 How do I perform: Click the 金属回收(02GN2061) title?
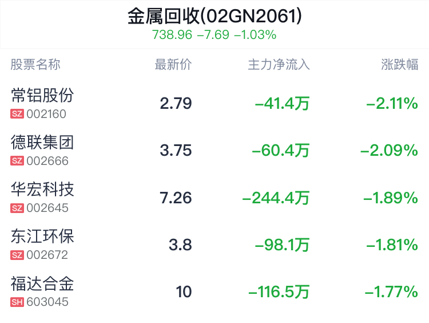(214, 16)
